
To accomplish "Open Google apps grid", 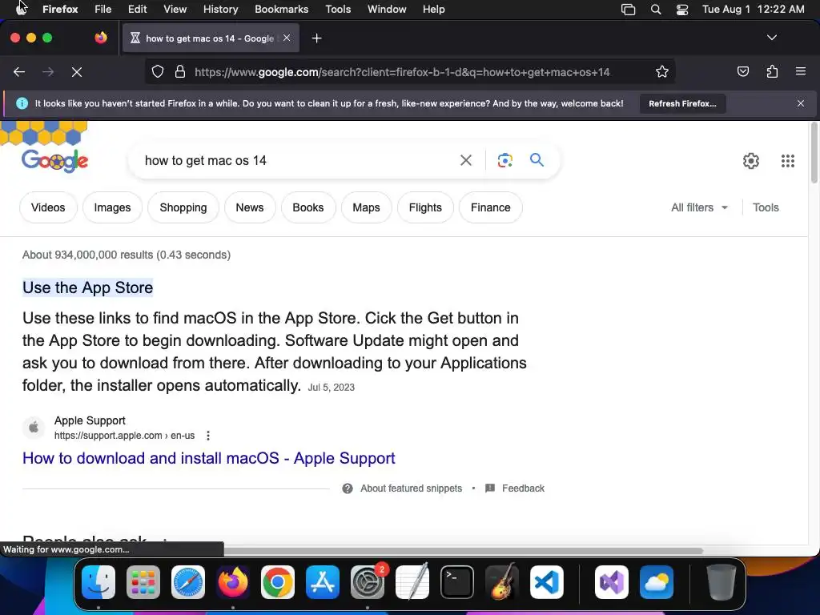I will pos(788,160).
